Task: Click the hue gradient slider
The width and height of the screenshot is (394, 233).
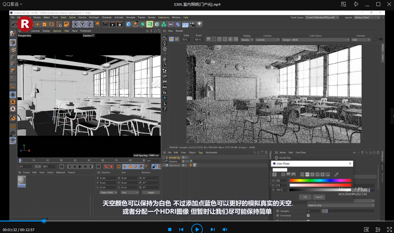Action: click(320, 181)
